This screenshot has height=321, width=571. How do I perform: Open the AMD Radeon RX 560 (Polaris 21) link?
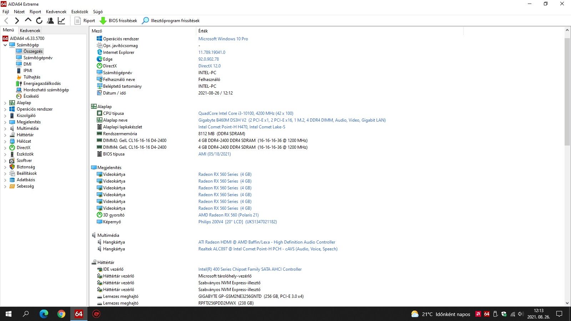coord(228,215)
